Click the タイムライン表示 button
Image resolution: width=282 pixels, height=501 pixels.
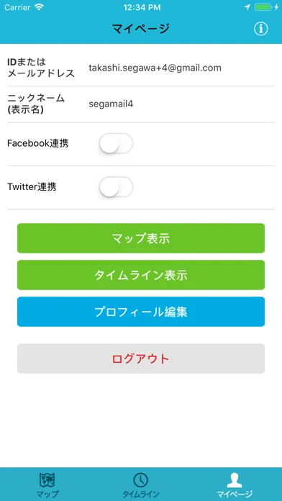point(141,275)
